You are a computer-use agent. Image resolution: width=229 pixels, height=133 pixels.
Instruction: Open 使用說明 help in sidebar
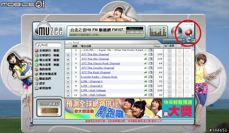coord(43,88)
